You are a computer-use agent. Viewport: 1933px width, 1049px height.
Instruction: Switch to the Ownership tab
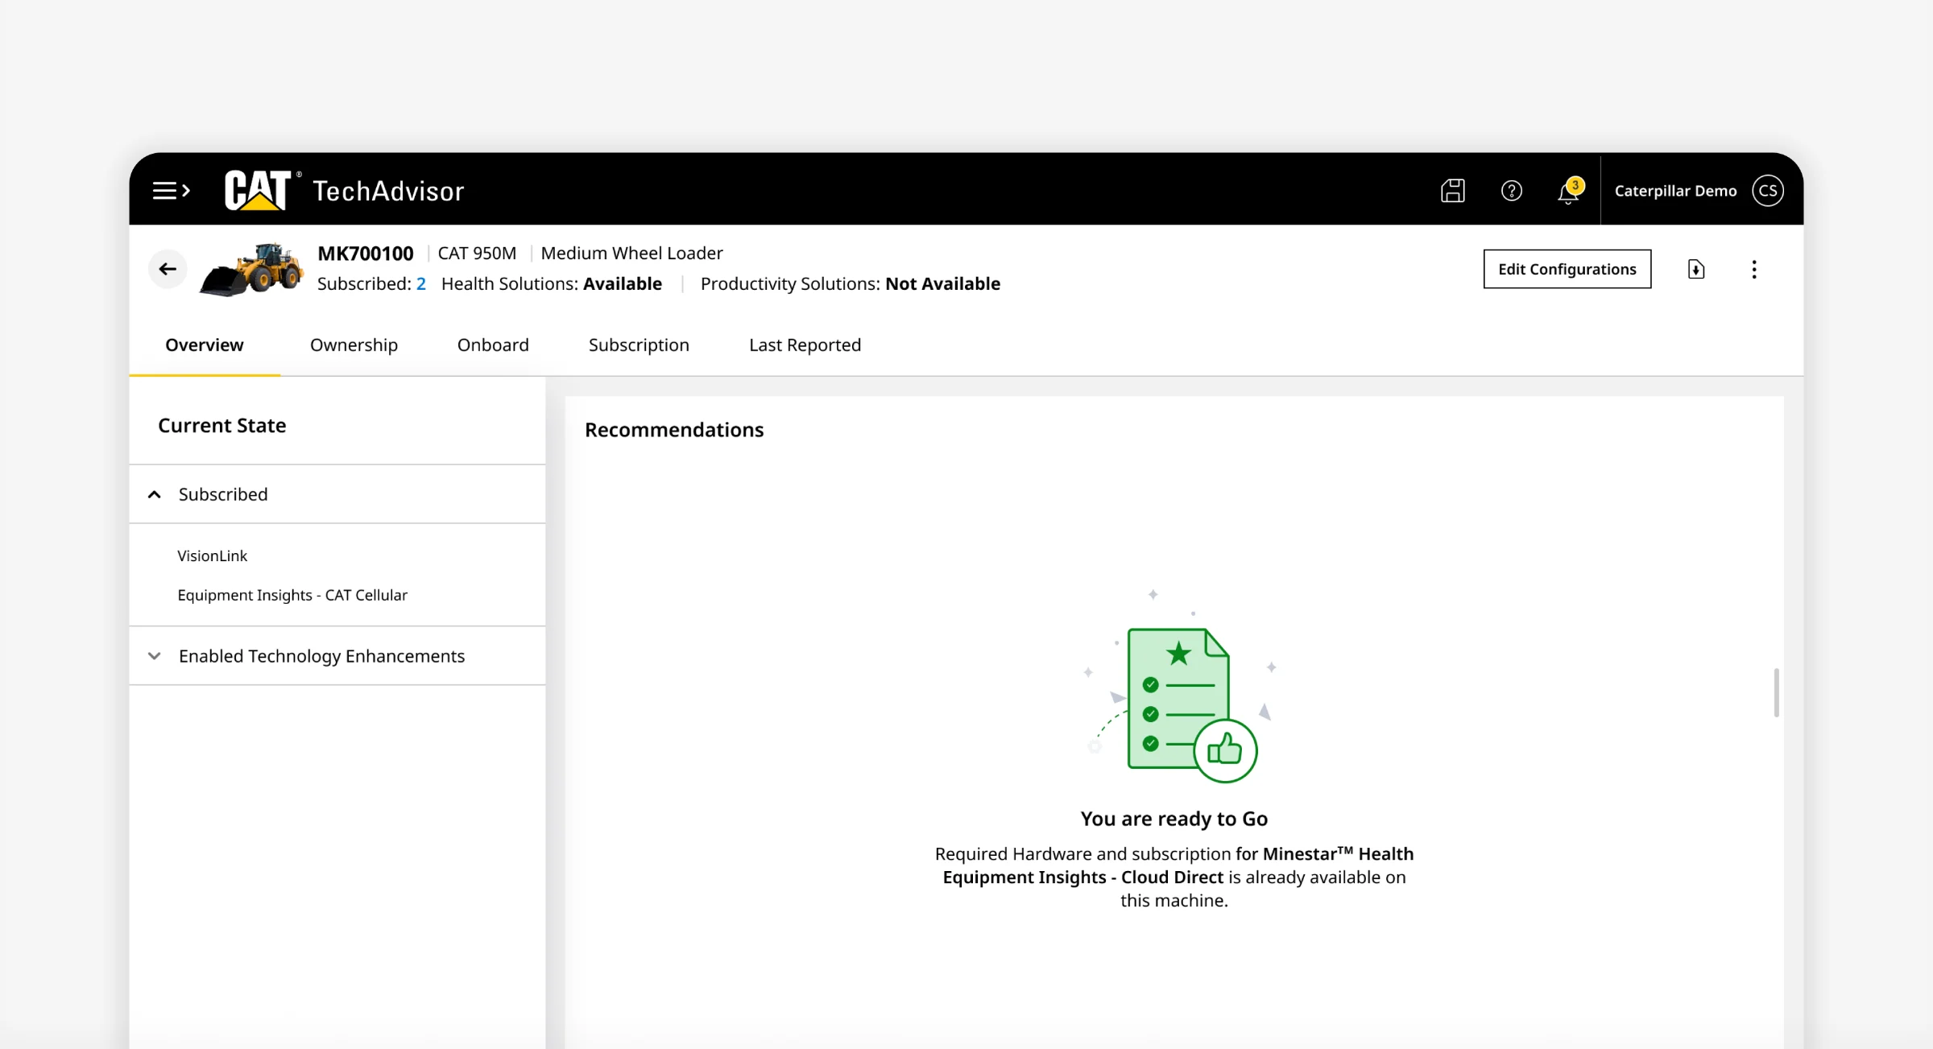click(354, 345)
